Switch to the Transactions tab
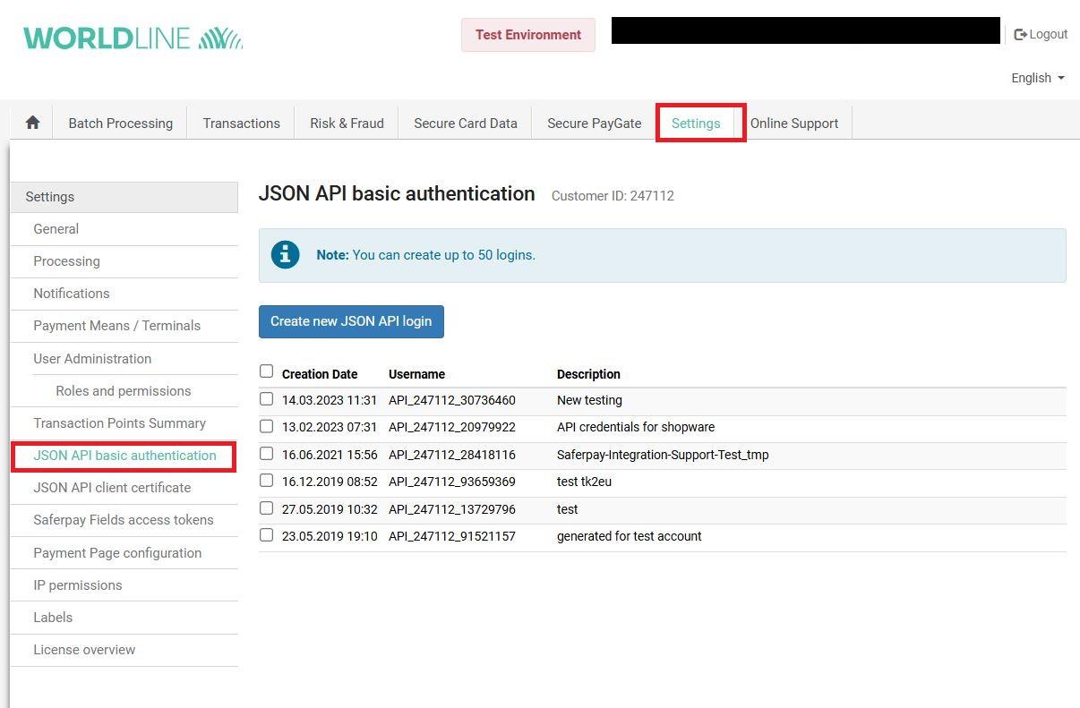Screen dimensions: 1080x708 (241, 124)
